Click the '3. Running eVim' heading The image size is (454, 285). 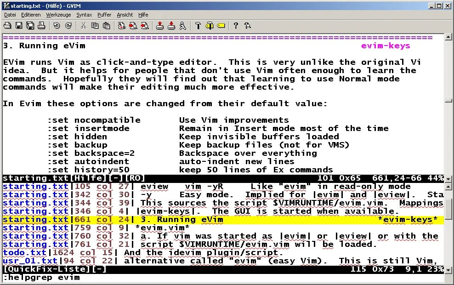[44, 46]
